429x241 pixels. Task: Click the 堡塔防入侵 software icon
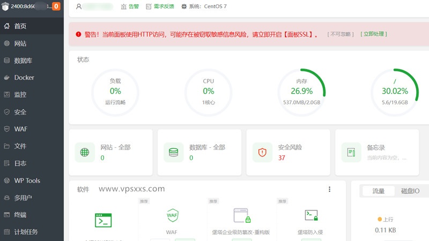tap(311, 215)
